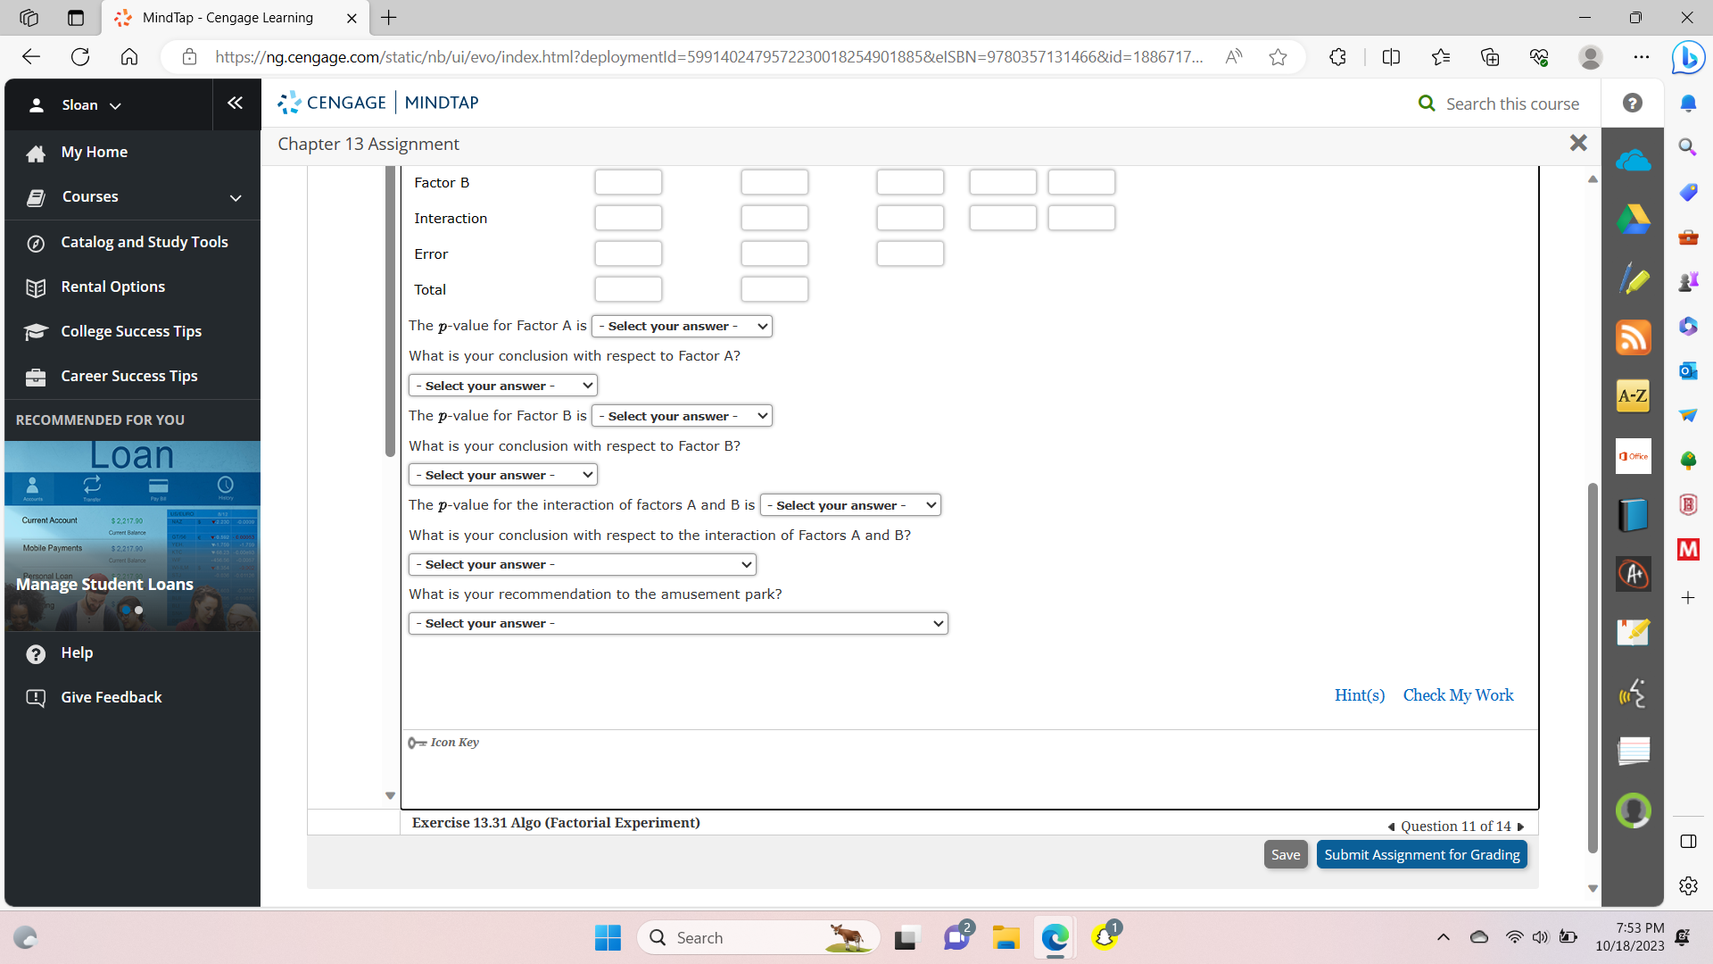Click the Check My Work link
Screen dimensions: 1713x964
1458,695
